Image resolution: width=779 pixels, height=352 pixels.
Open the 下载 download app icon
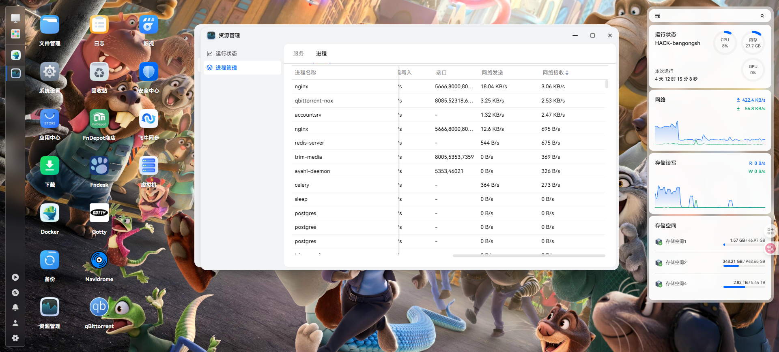tap(49, 166)
